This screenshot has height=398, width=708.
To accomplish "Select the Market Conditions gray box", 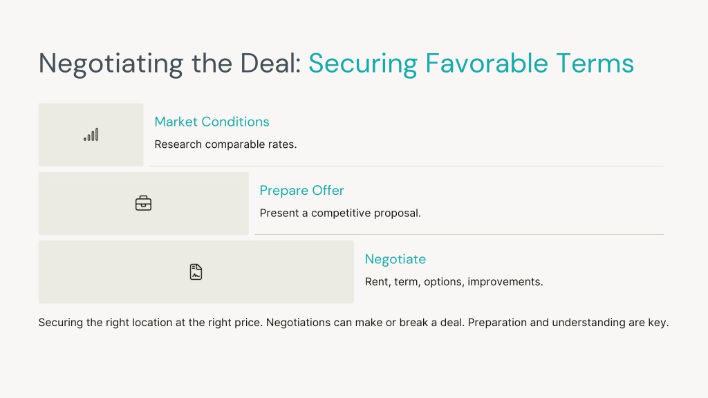I will [x=91, y=135].
